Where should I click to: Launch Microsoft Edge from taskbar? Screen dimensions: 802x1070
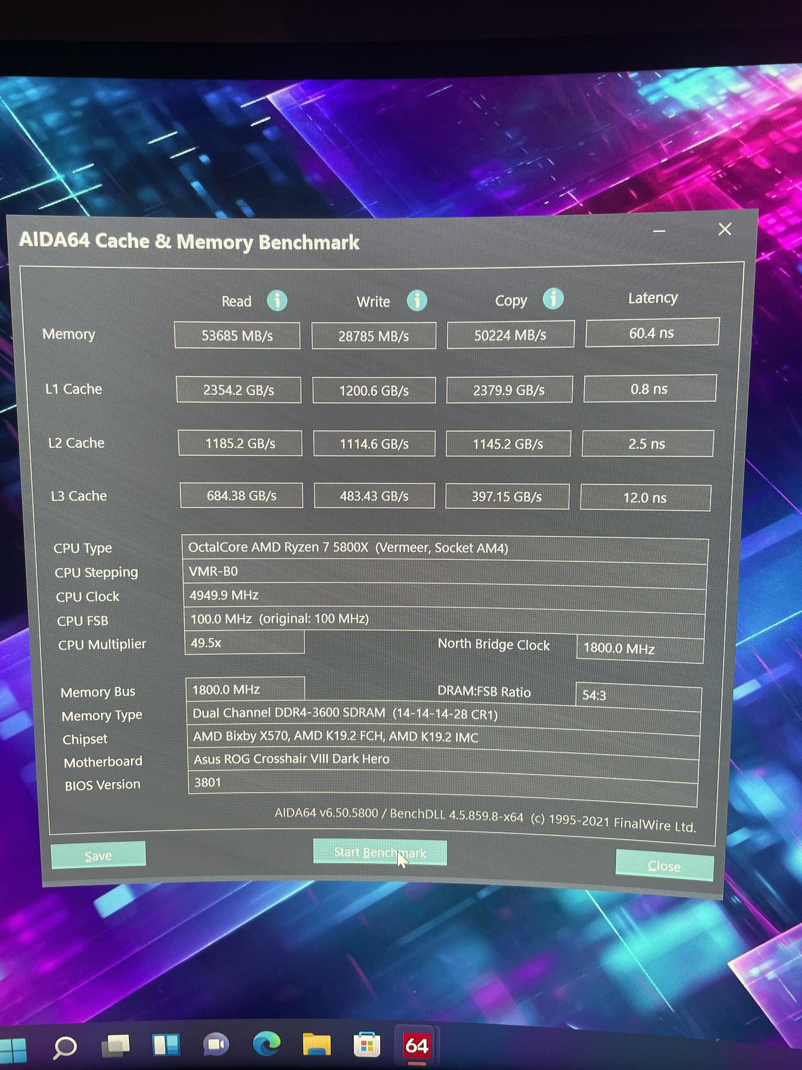tap(266, 1043)
